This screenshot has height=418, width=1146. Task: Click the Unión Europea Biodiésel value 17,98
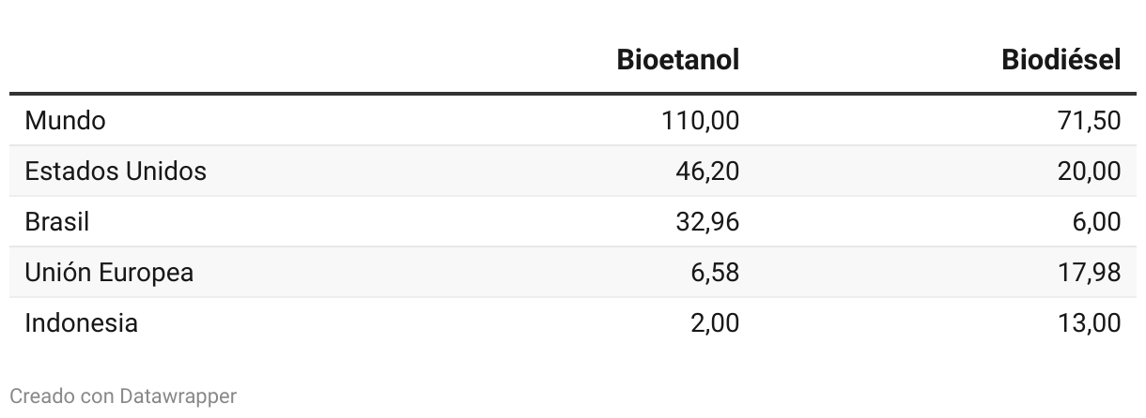tap(1089, 273)
